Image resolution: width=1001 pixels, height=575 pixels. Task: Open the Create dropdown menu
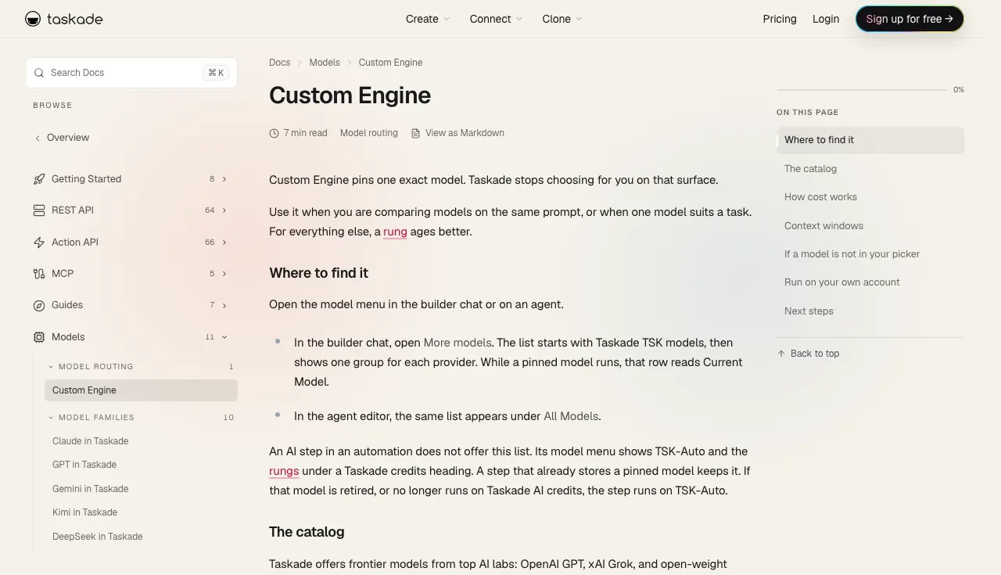click(x=428, y=19)
